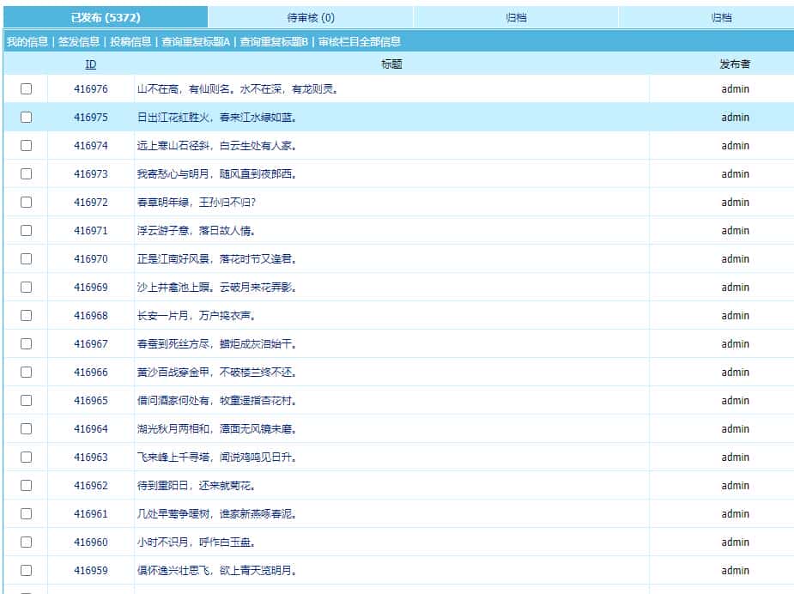Check the box for ID 416962
Image resolution: width=794 pixels, height=594 pixels.
click(27, 486)
